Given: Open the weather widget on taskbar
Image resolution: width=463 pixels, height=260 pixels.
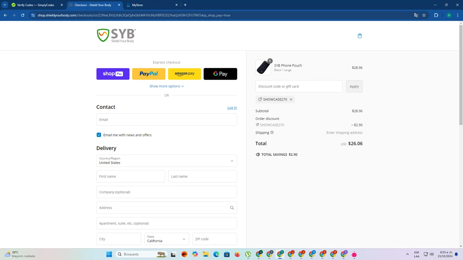Looking at the screenshot, I should (x=20, y=254).
